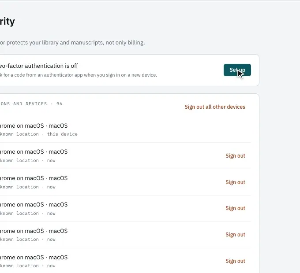
Task: Click the 'this device' session location line
Action: coord(39,134)
